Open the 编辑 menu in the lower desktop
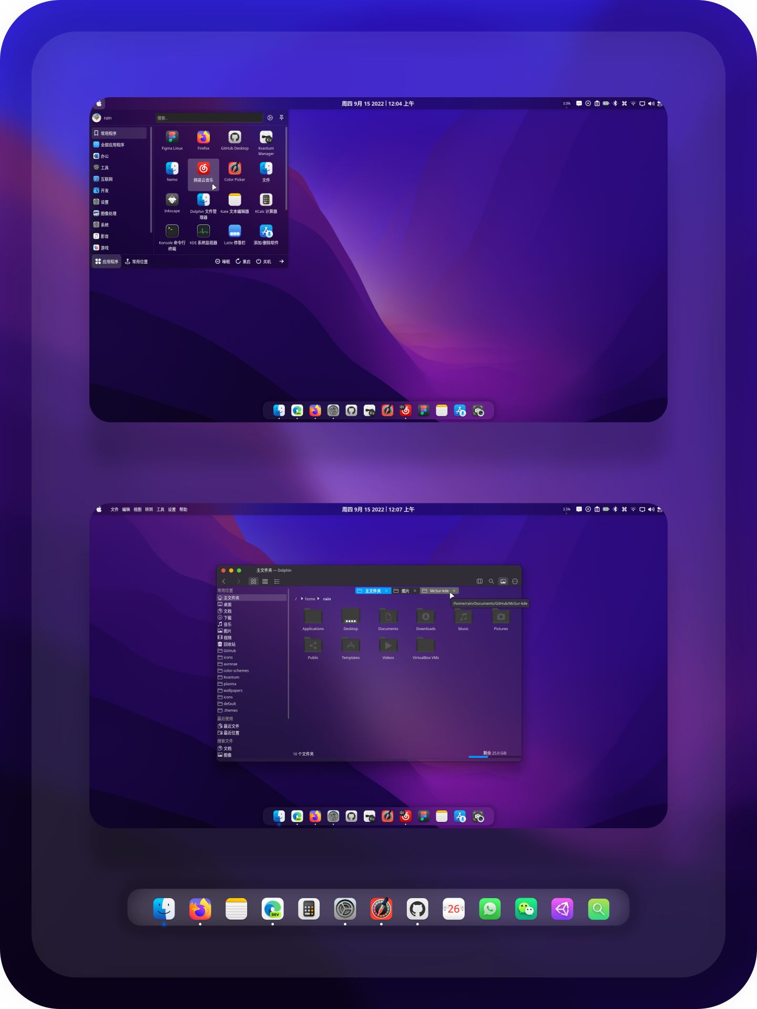The width and height of the screenshot is (757, 1009). click(x=126, y=509)
